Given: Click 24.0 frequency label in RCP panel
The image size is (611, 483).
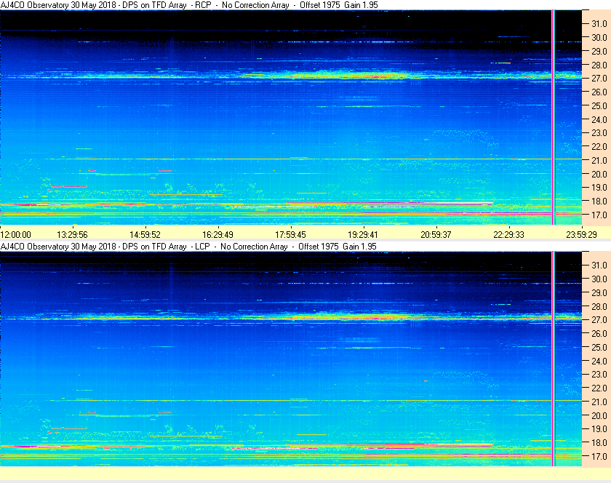Looking at the screenshot, I should [599, 119].
